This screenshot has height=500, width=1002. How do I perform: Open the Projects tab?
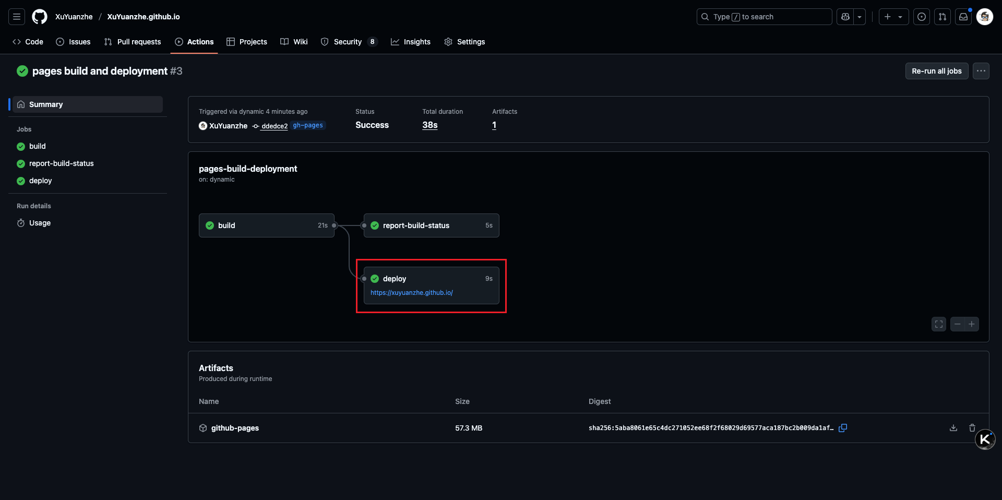pos(247,42)
